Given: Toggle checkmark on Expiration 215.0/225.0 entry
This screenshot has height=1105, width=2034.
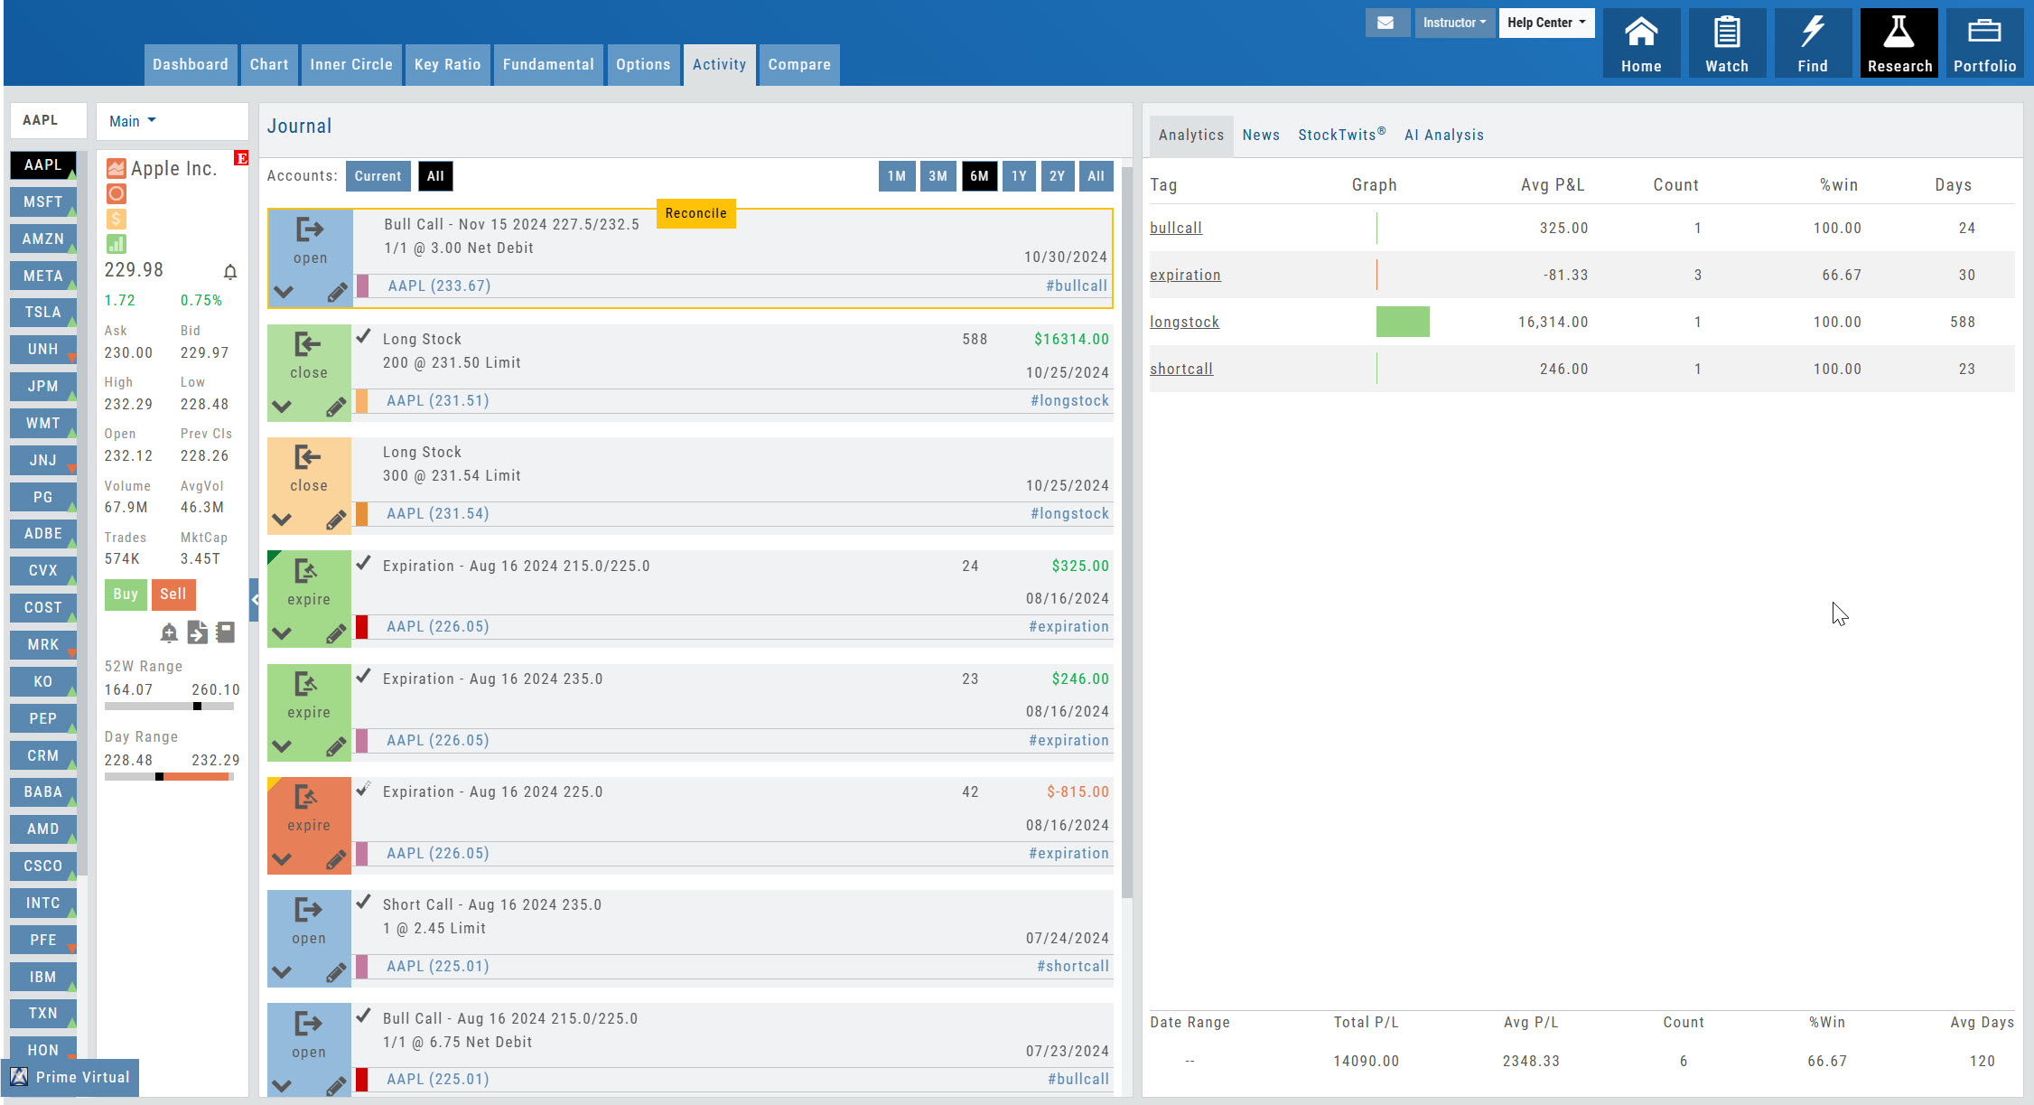Looking at the screenshot, I should [363, 563].
